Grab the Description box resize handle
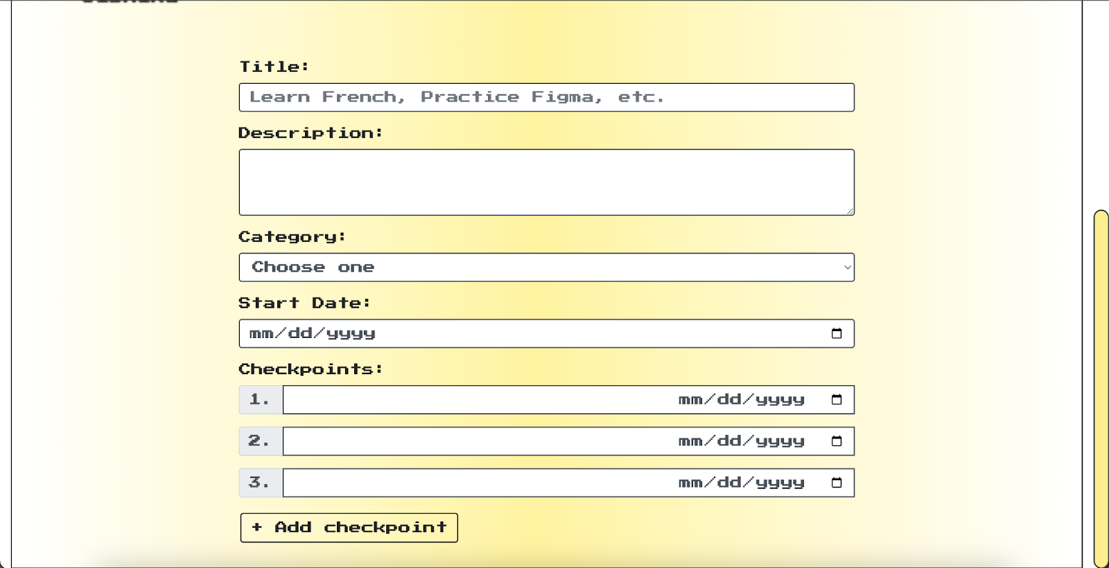The image size is (1109, 568). tap(850, 211)
